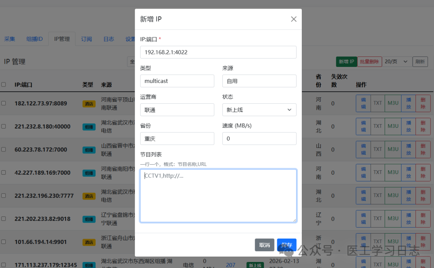Click the 节目列表 program list text area
Screen dimensions: 434x268
(218, 195)
